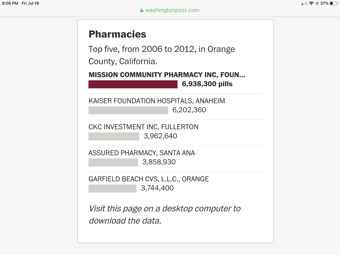
Task: Tap the washingtonpost.com address text
Action: pyautogui.click(x=172, y=10)
